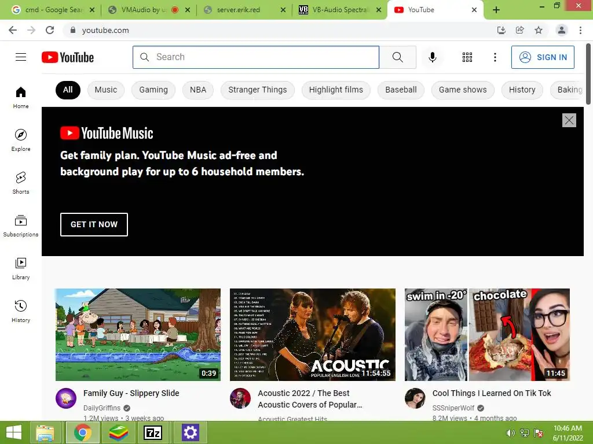This screenshot has height=444, width=593.
Task: Open Shorts in the sidebar
Action: 21,183
